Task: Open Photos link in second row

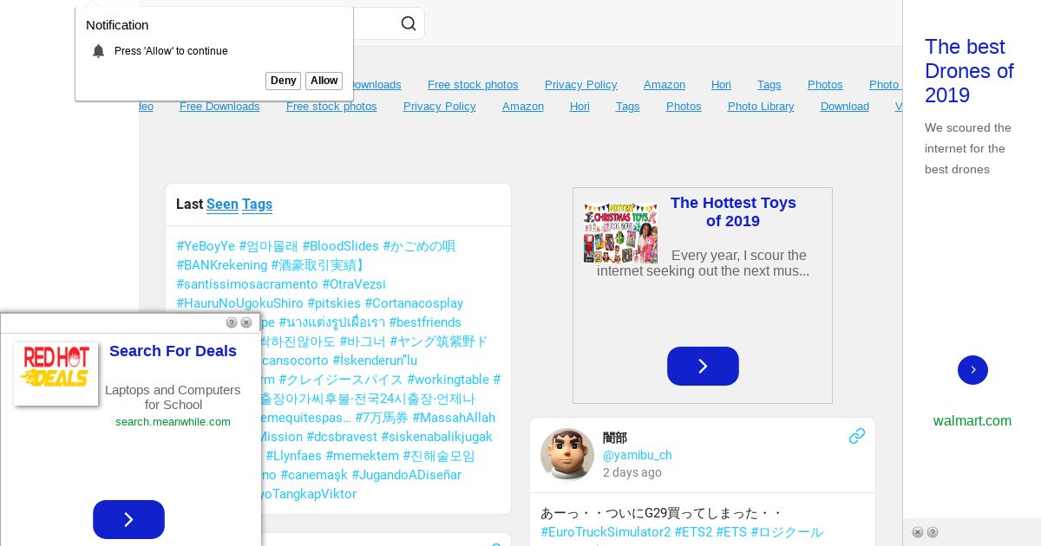Action: 684,106
